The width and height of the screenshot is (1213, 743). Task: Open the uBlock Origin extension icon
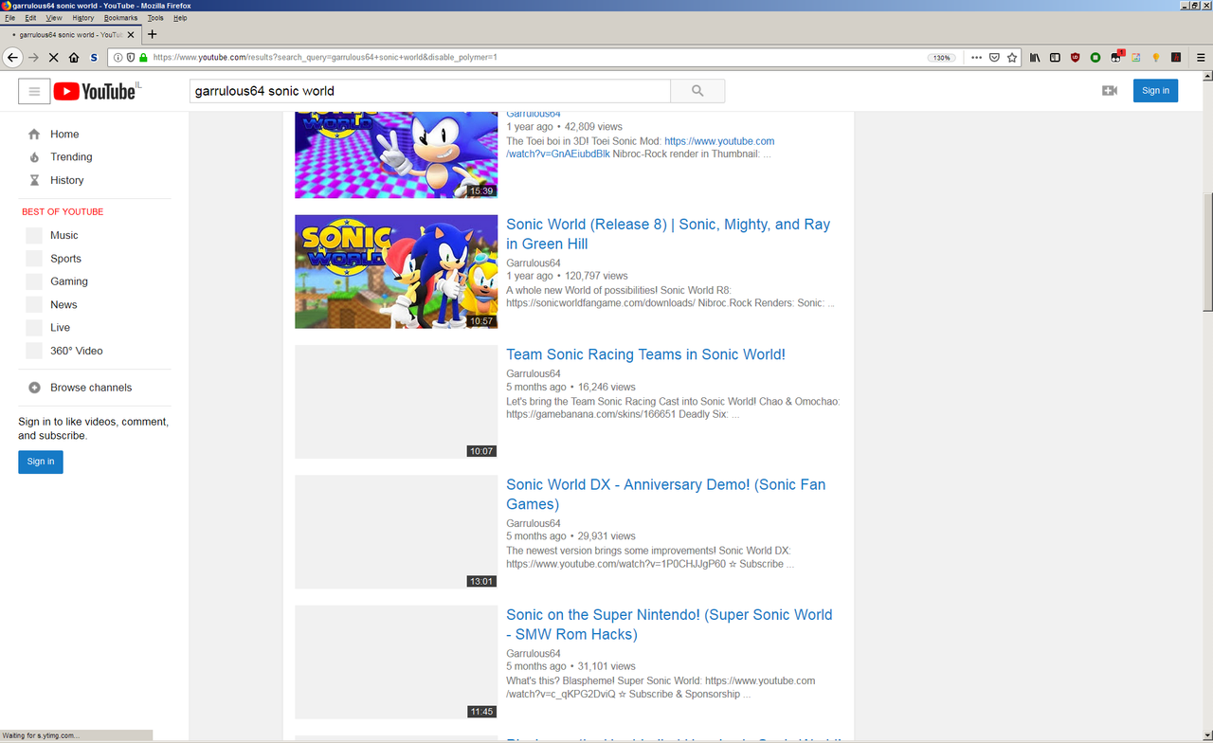(x=1076, y=58)
